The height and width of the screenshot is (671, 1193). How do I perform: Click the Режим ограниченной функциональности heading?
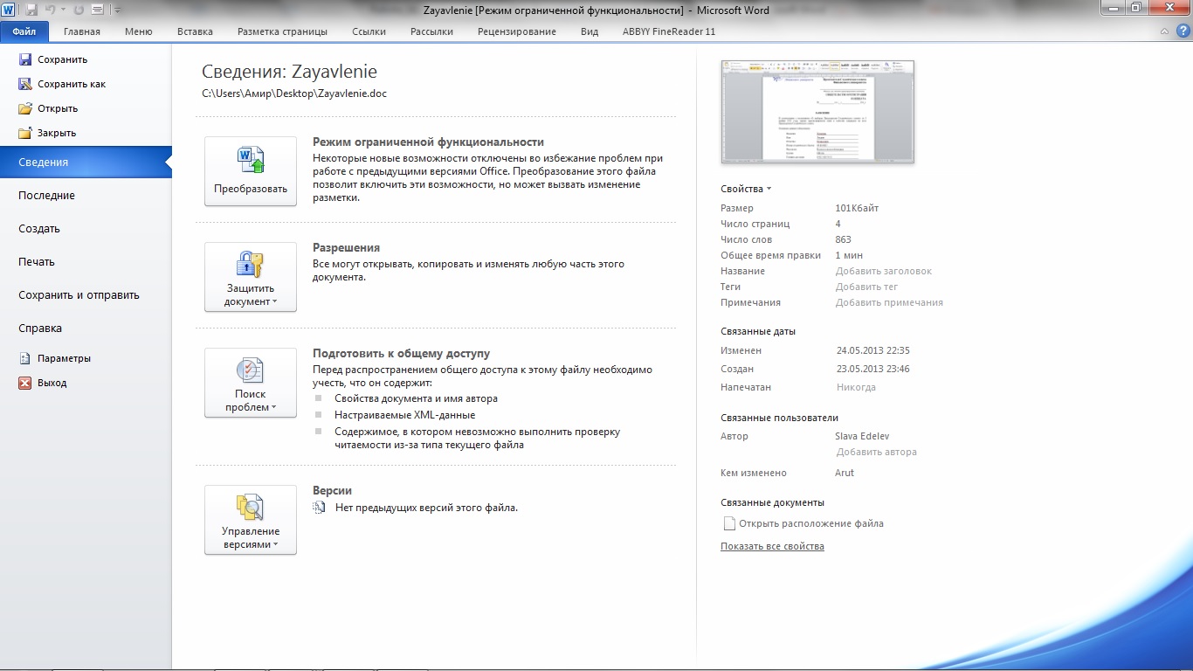point(428,142)
